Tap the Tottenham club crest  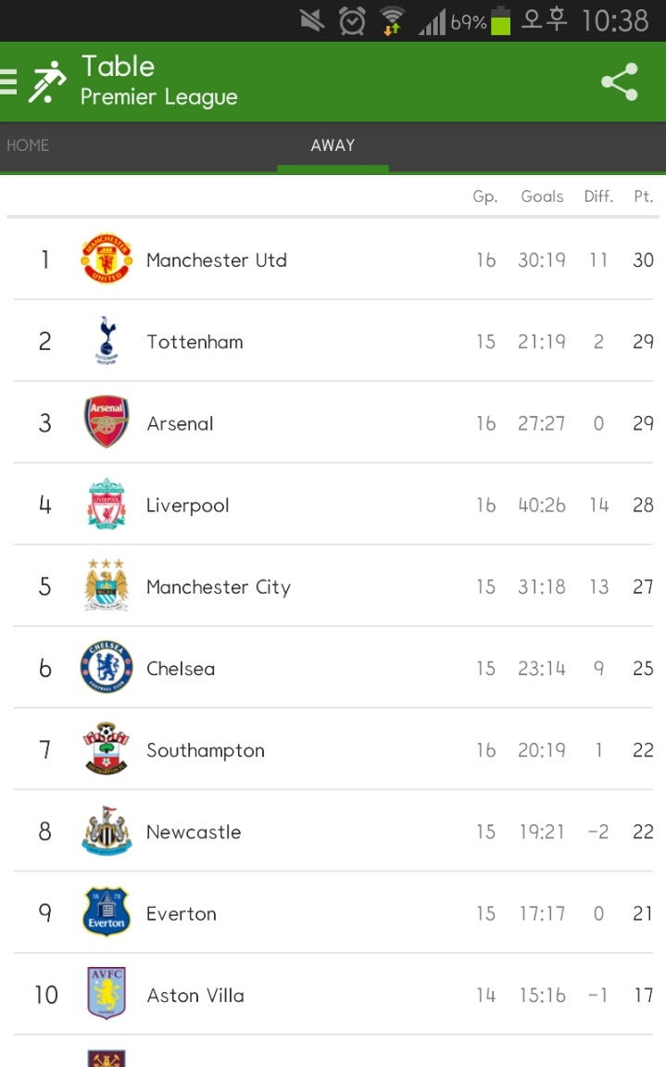point(107,341)
